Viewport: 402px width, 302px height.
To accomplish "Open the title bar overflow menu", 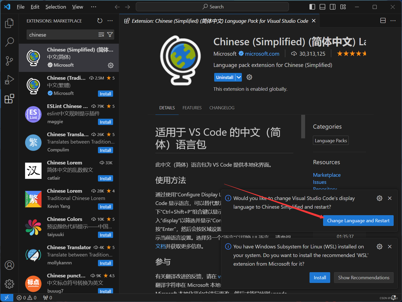I will pos(94,7).
